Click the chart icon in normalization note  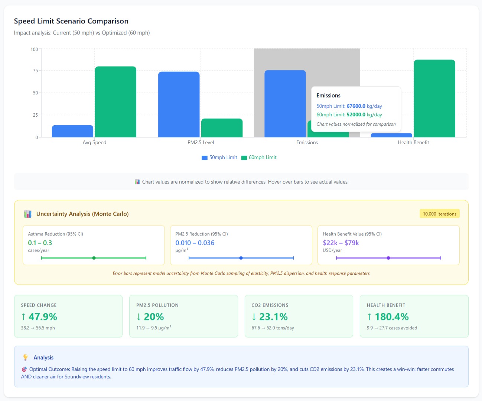pos(137,182)
